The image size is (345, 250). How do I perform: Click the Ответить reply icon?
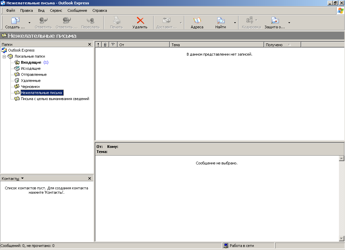[43, 21]
